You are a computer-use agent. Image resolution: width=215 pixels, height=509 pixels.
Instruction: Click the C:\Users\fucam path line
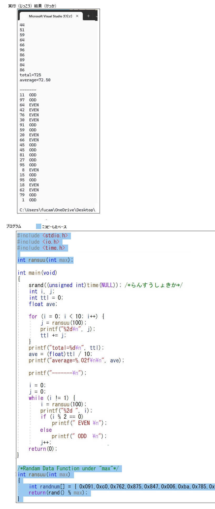pyautogui.click(x=57, y=210)
